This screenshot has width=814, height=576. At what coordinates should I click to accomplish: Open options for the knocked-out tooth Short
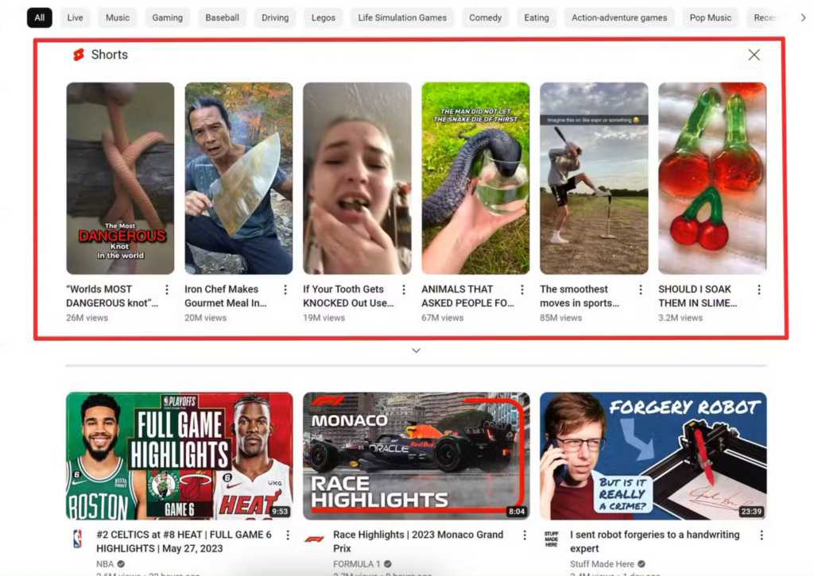404,289
